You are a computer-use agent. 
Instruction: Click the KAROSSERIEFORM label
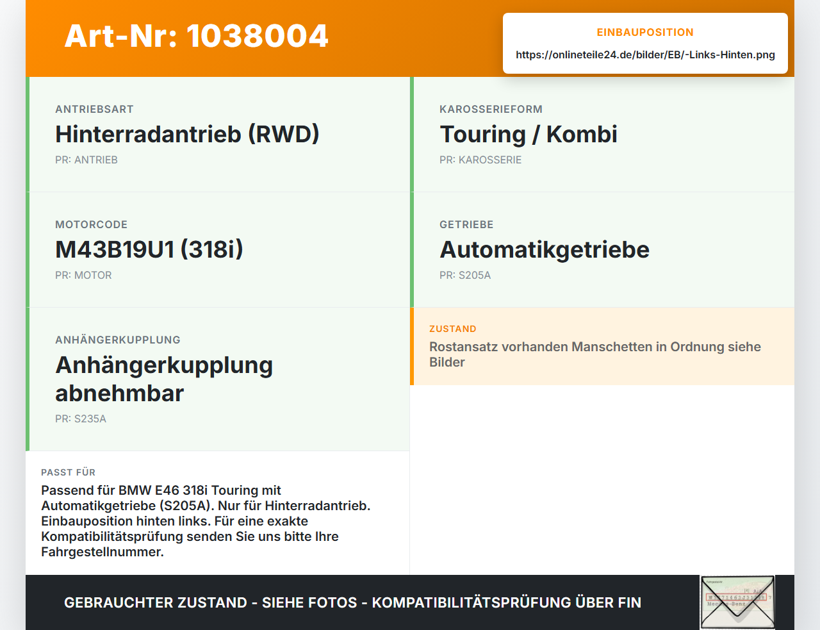click(491, 109)
